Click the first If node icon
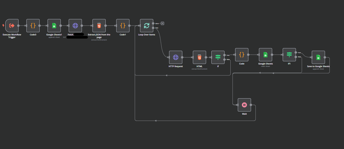The width and height of the screenshot is (344, 149). pyautogui.click(x=218, y=57)
